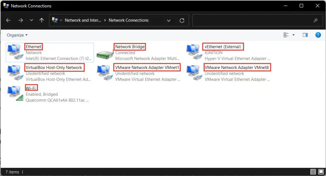Click the address bar control panel icon
326x176 pixels.
pyautogui.click(x=55, y=20)
